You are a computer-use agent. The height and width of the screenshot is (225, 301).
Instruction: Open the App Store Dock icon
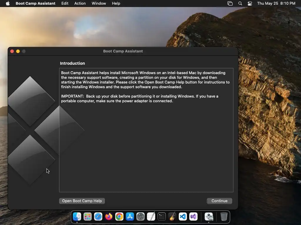[130, 217]
